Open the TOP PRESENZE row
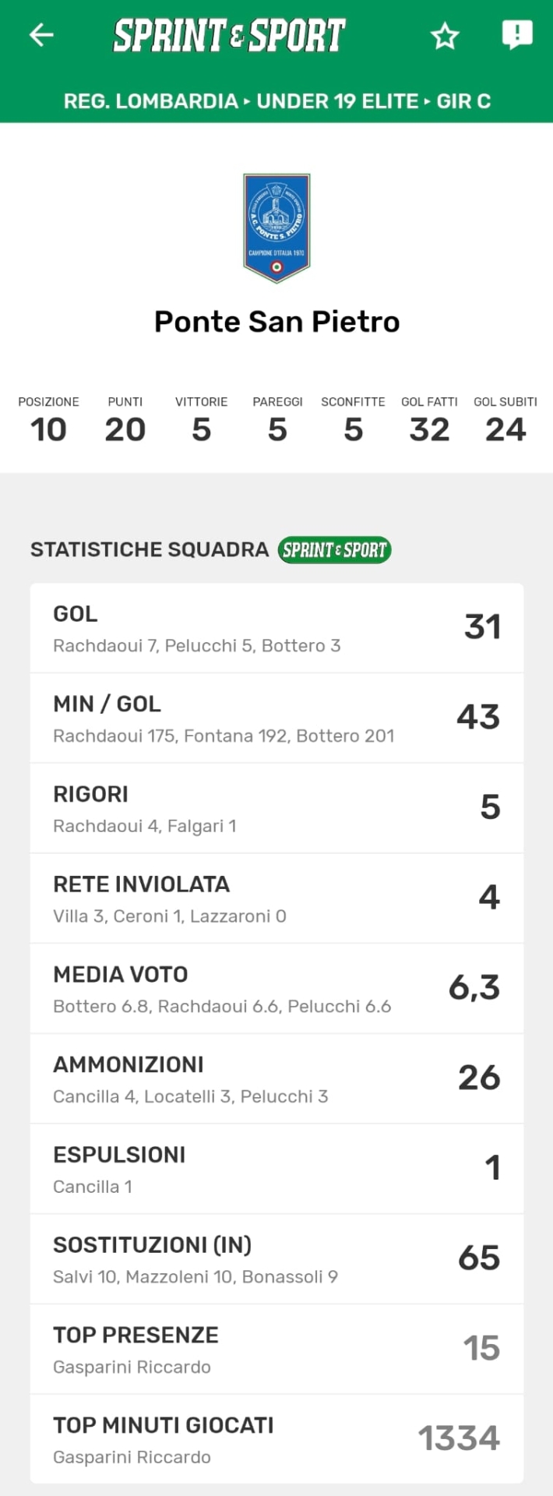This screenshot has width=553, height=1496. coord(276,1349)
